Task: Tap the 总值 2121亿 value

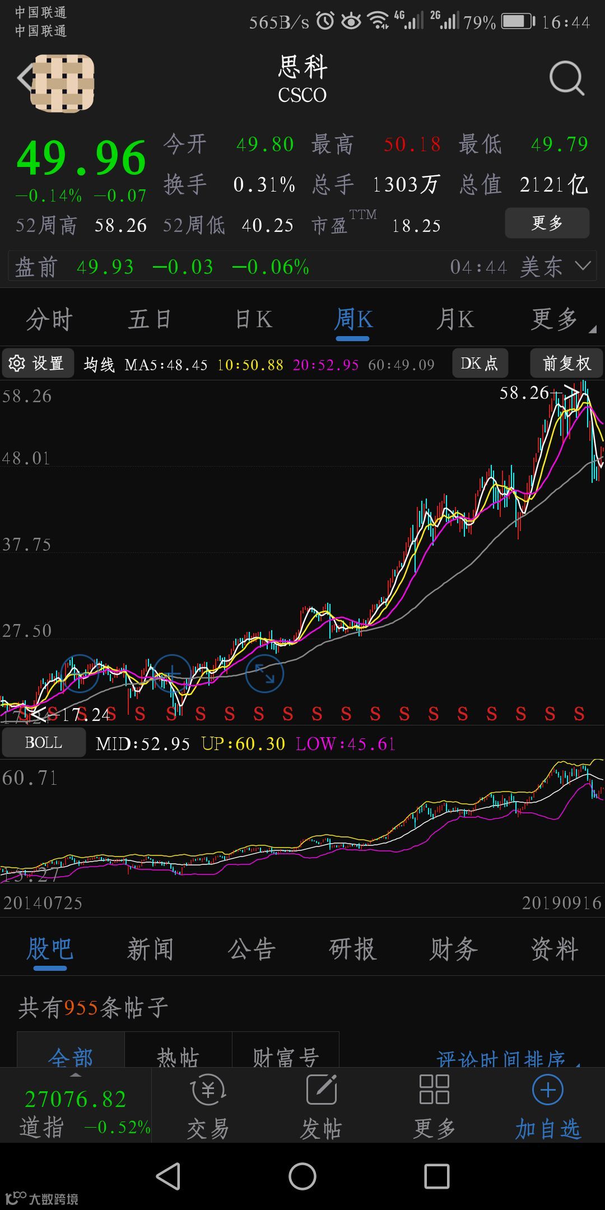Action: [x=553, y=184]
